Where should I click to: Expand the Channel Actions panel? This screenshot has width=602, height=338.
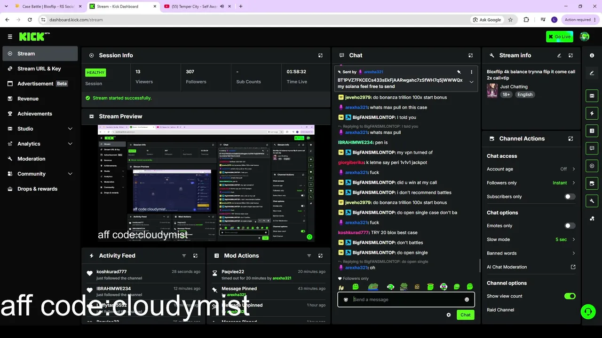point(570,139)
